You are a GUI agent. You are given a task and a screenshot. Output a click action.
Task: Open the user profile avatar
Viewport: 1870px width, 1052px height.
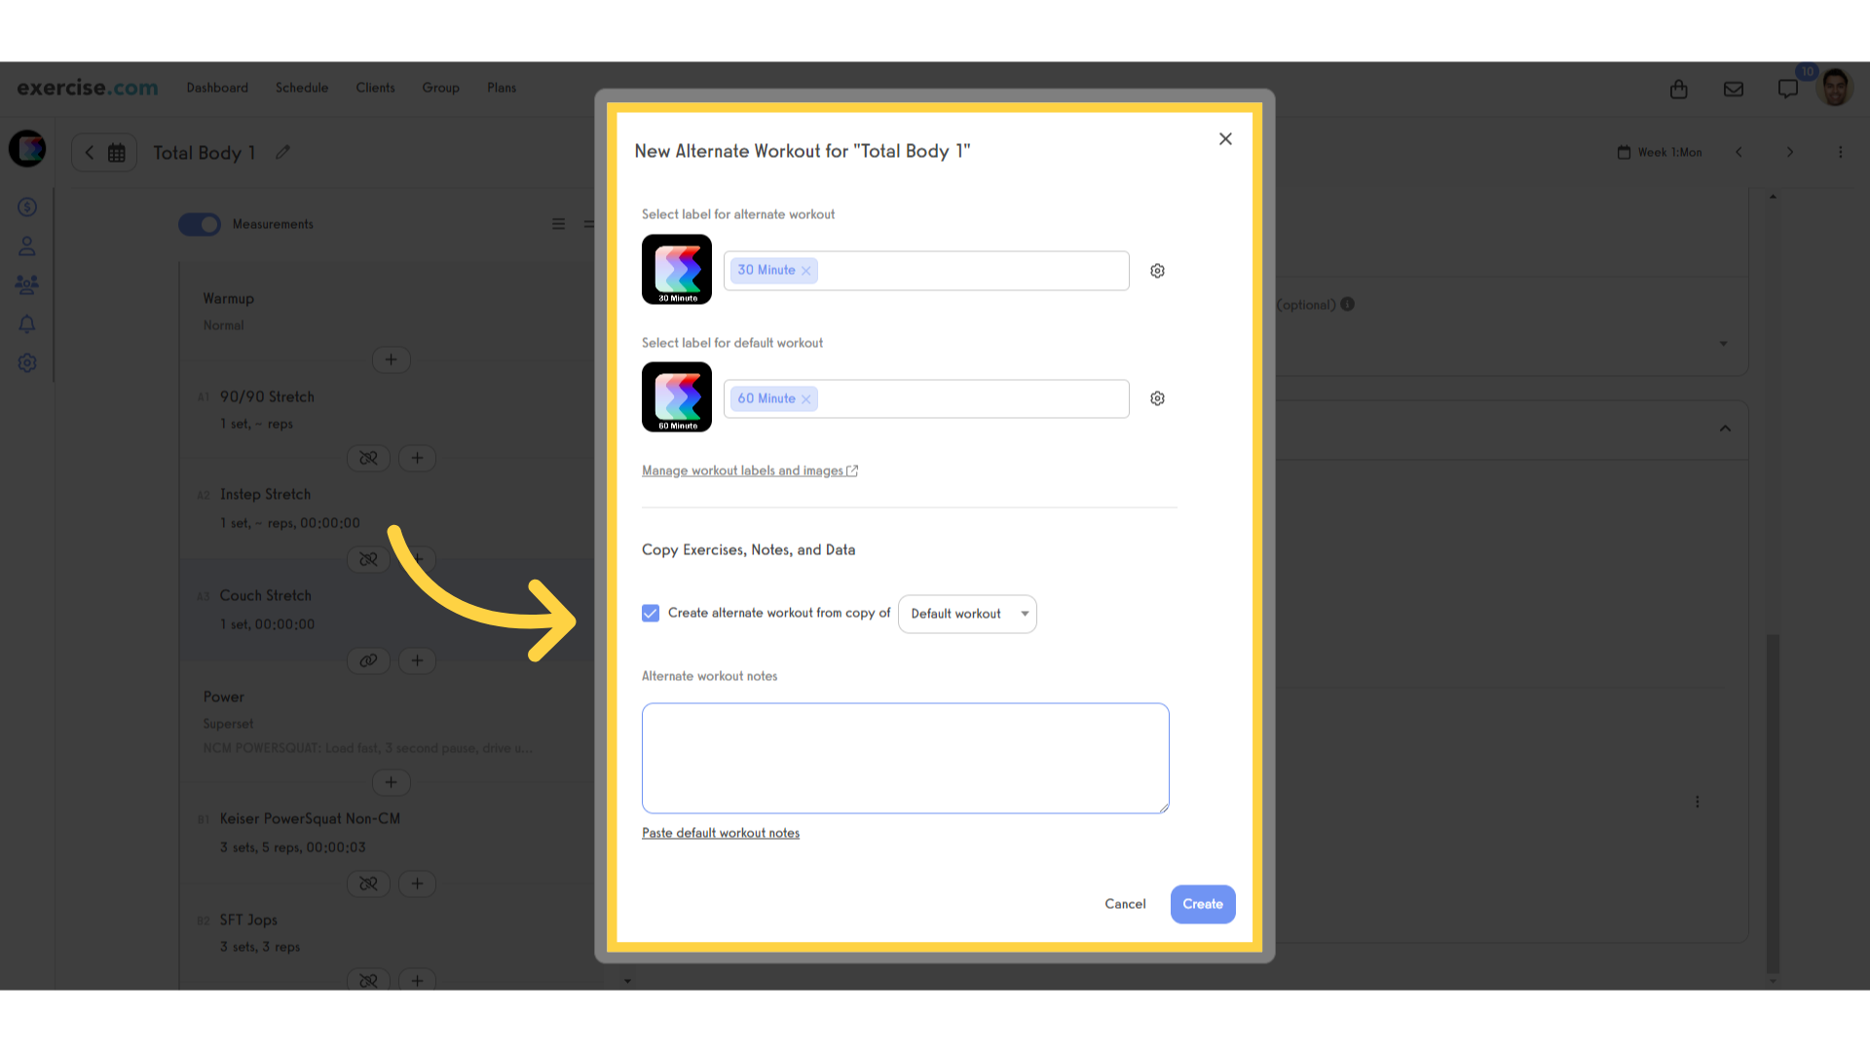[x=1835, y=88]
